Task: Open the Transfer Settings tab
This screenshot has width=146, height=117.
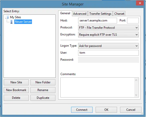Action: pyautogui.click(x=100, y=14)
